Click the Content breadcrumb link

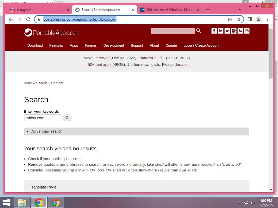point(57,83)
